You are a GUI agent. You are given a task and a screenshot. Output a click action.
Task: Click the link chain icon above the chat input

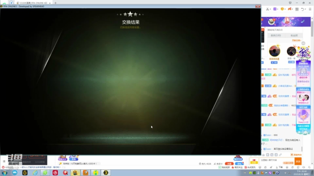(280, 155)
